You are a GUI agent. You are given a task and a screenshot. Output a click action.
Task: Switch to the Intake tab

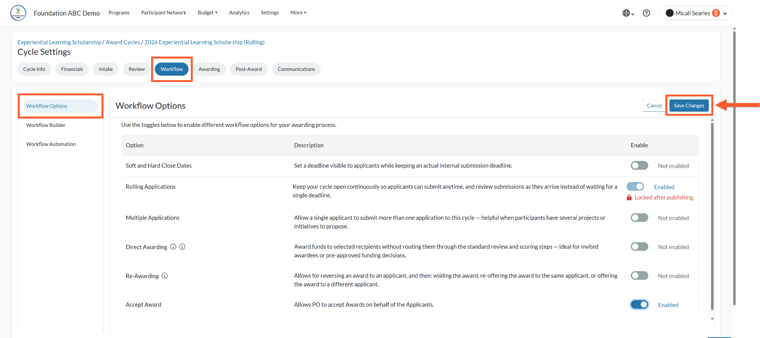[106, 69]
